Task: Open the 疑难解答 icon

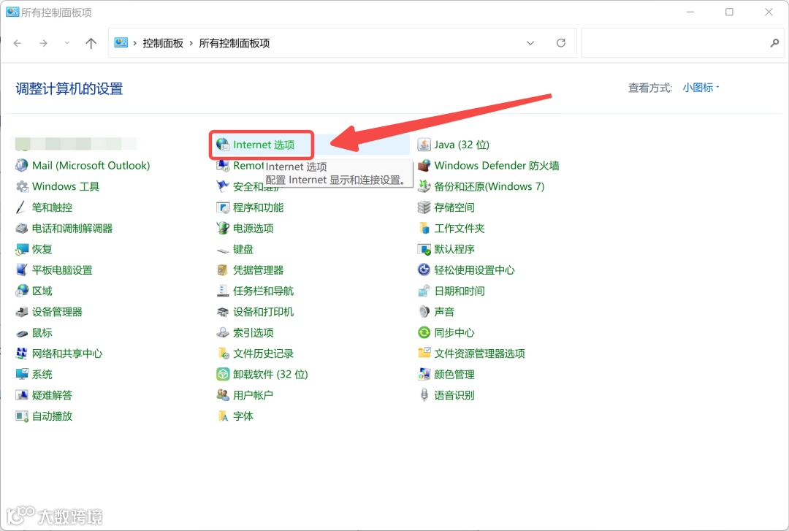Action: pyautogui.click(x=22, y=396)
